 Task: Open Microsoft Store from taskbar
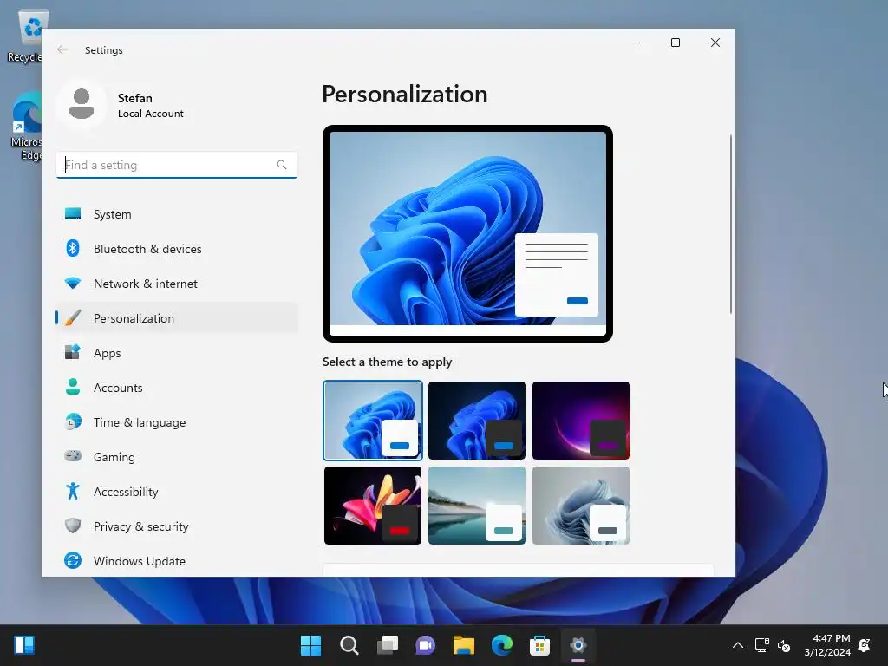pyautogui.click(x=539, y=645)
